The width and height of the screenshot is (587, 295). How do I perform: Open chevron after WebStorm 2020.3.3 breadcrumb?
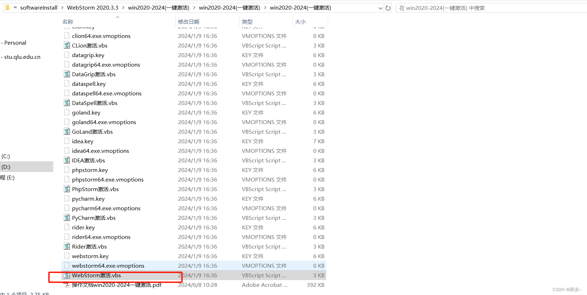tap(123, 7)
